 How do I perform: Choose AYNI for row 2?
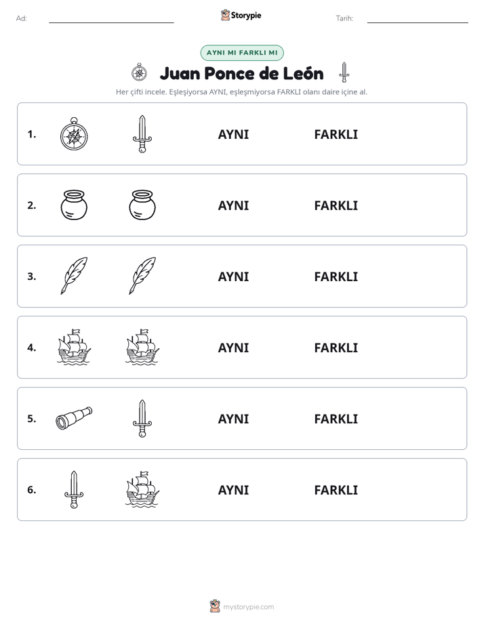233,205
